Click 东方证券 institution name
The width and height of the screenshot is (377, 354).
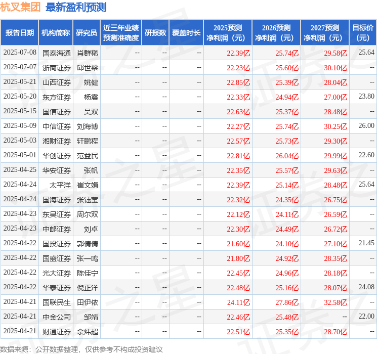point(57,97)
